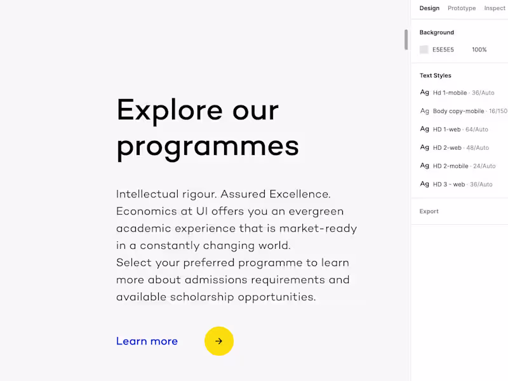
Task: Click the Export section header
Action: [x=429, y=211]
